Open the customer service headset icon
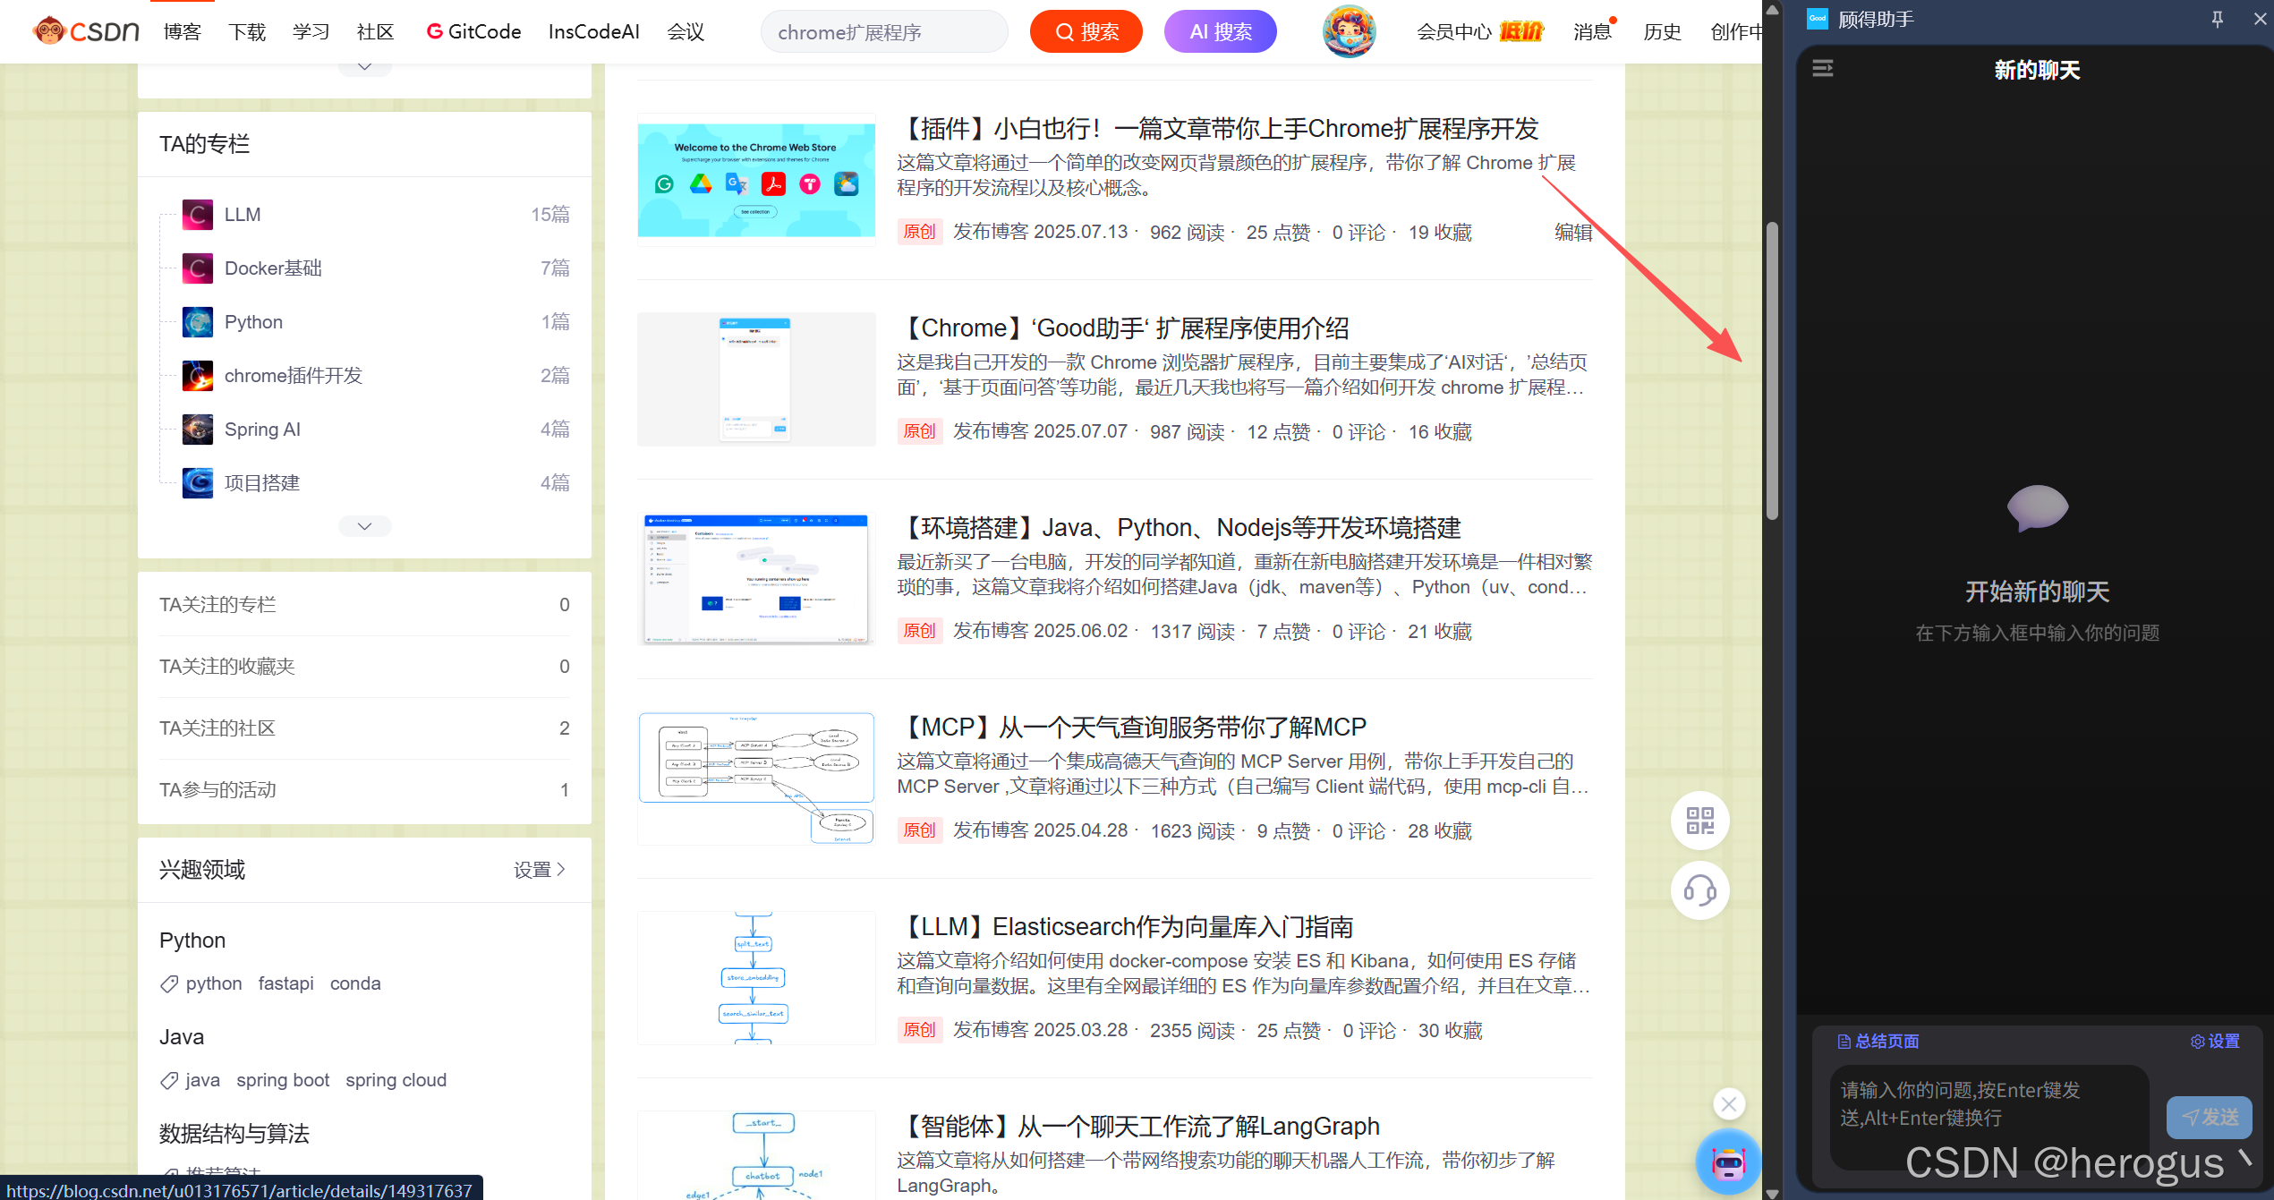The width and height of the screenshot is (2274, 1200). click(1699, 890)
